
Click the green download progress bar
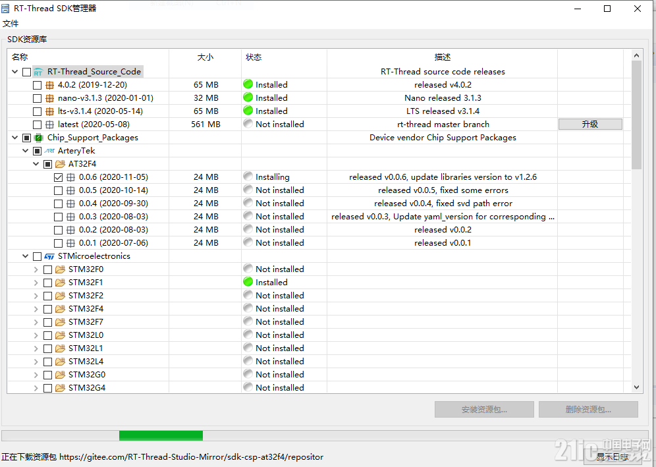(161, 435)
